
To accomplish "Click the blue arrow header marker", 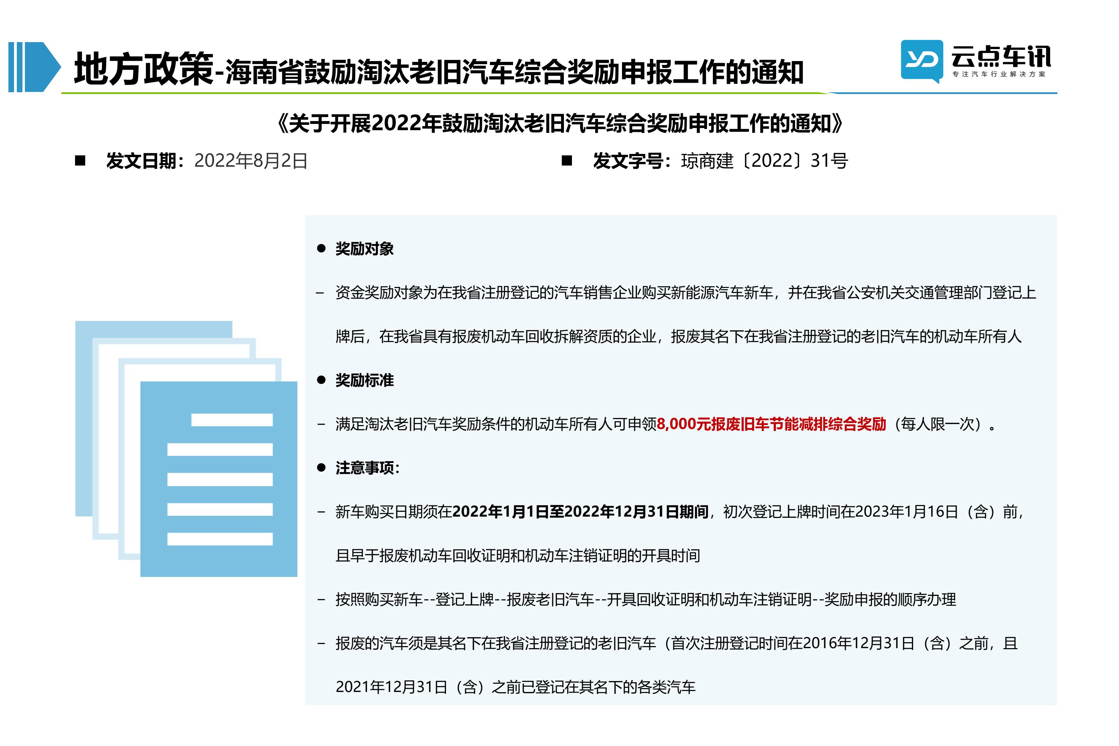I will click(x=35, y=67).
